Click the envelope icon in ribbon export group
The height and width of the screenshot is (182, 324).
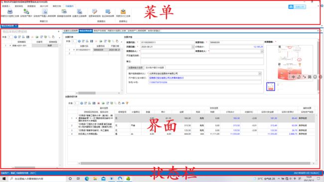123,11
